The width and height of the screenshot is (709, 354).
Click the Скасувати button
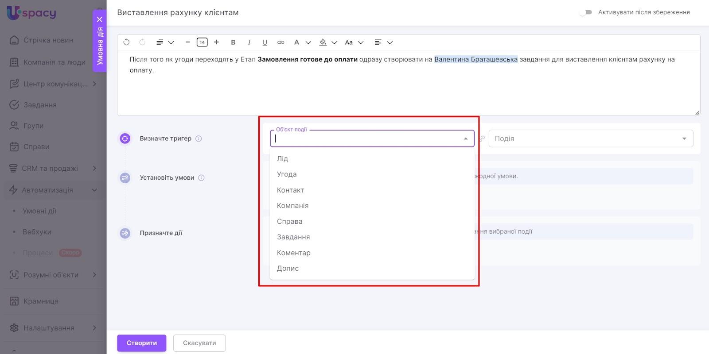[x=199, y=343]
